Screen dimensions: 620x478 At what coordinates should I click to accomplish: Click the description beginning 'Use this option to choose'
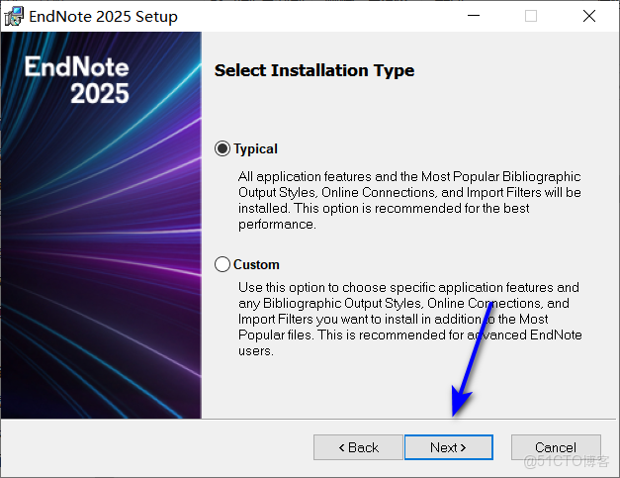click(x=410, y=319)
